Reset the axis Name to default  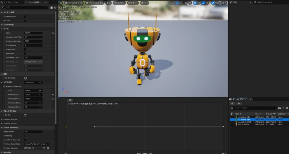(53, 33)
